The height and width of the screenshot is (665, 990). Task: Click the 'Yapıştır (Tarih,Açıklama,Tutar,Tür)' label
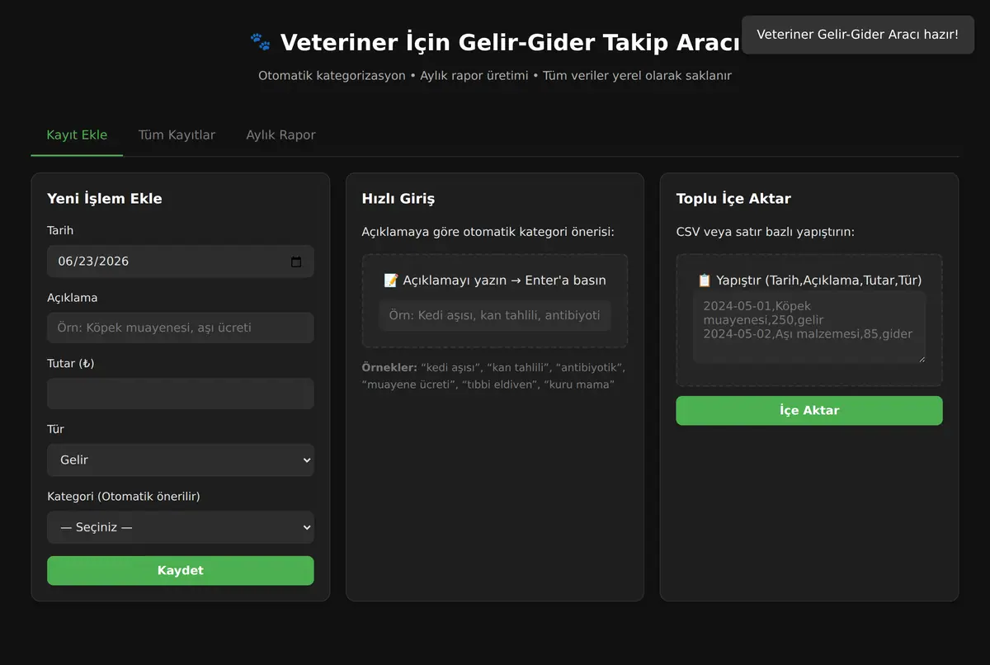coord(809,281)
